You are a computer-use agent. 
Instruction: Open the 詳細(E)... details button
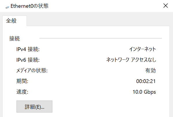[34, 107]
